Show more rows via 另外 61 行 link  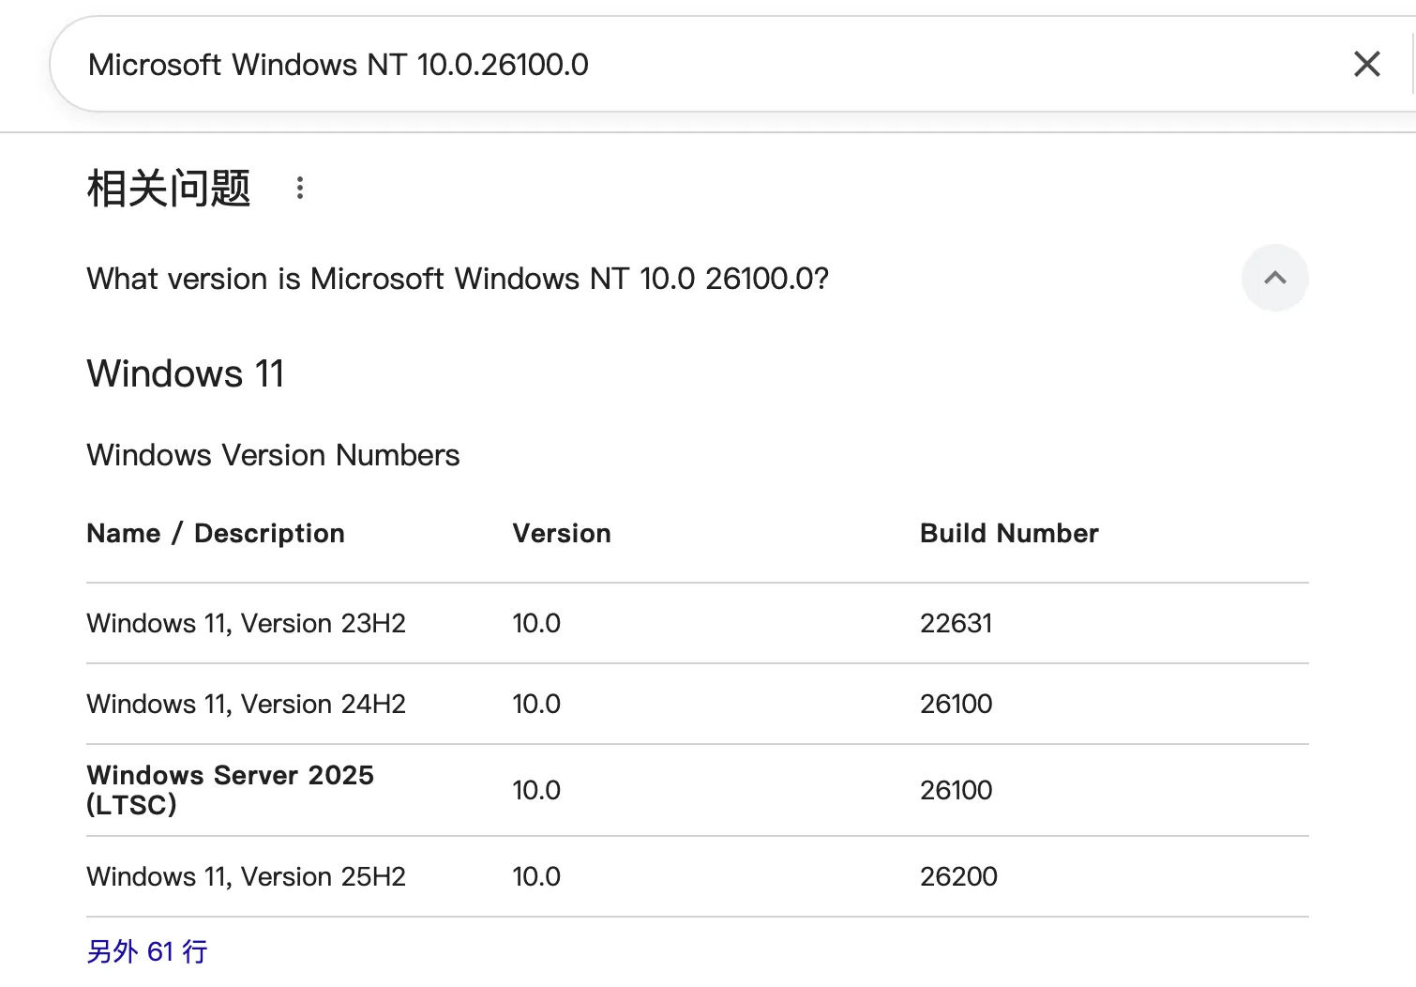[x=147, y=951]
